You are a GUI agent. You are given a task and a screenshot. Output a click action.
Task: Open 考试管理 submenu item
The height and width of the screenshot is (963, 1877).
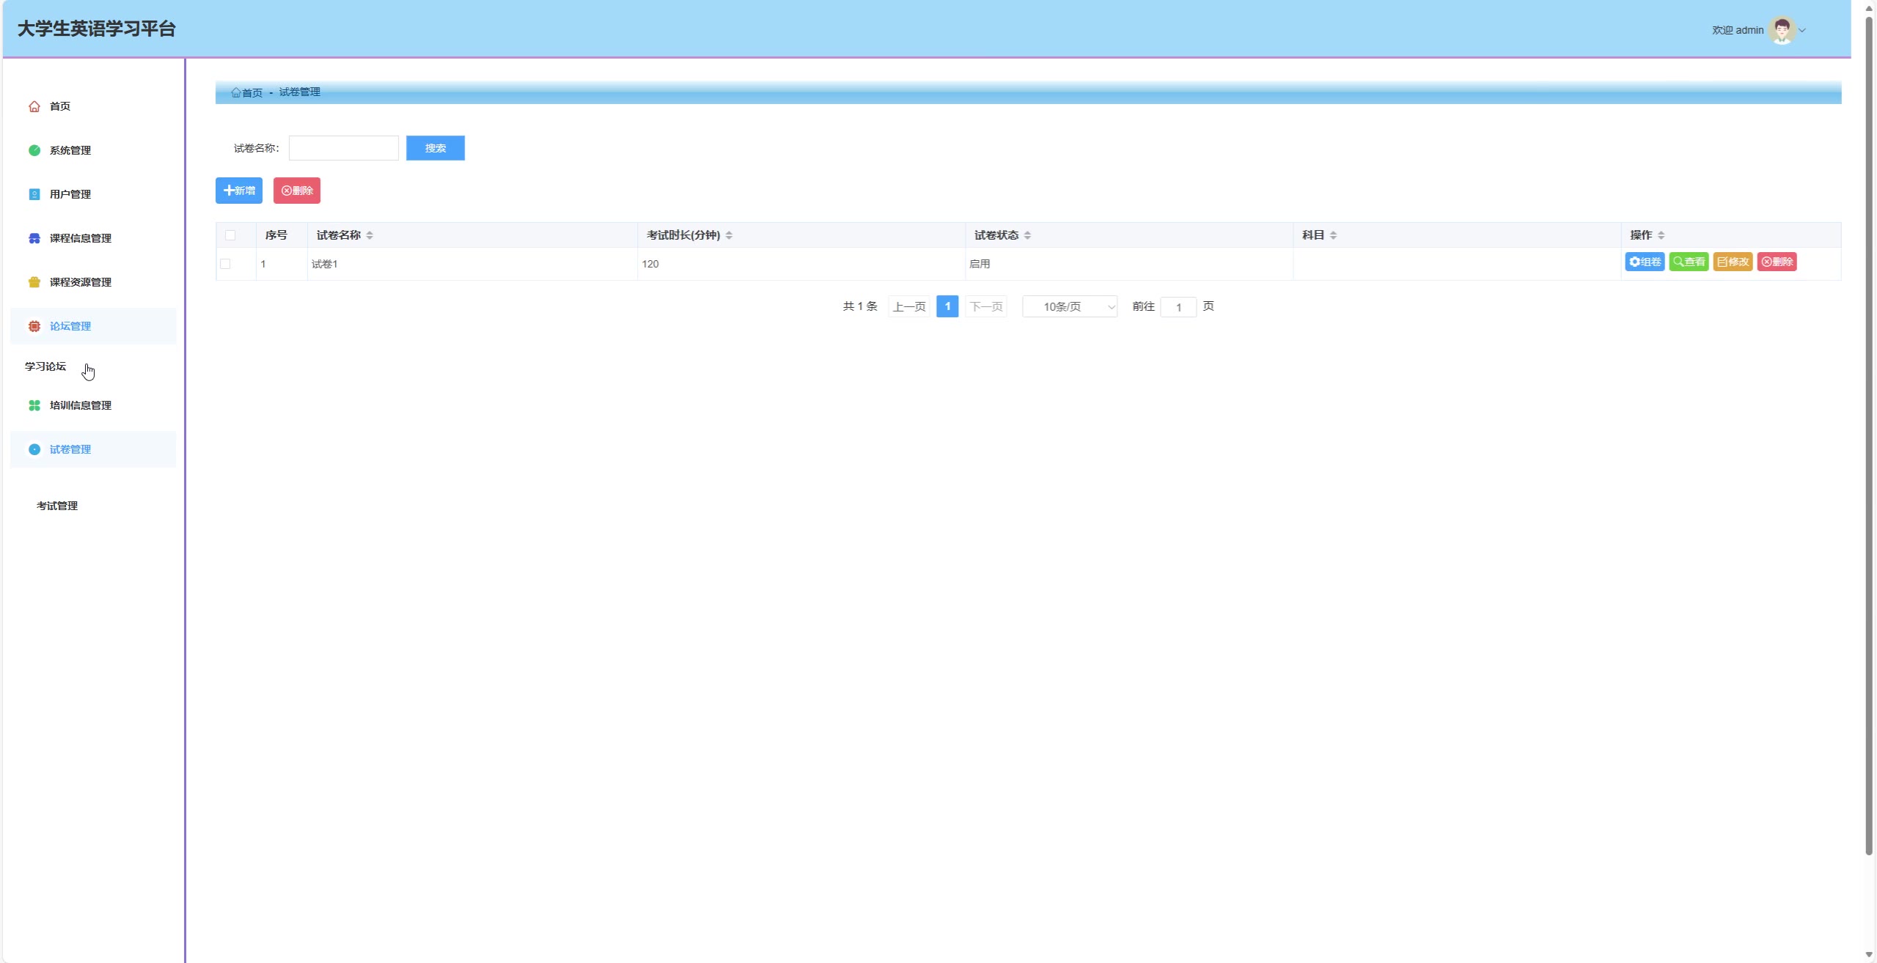pos(57,506)
